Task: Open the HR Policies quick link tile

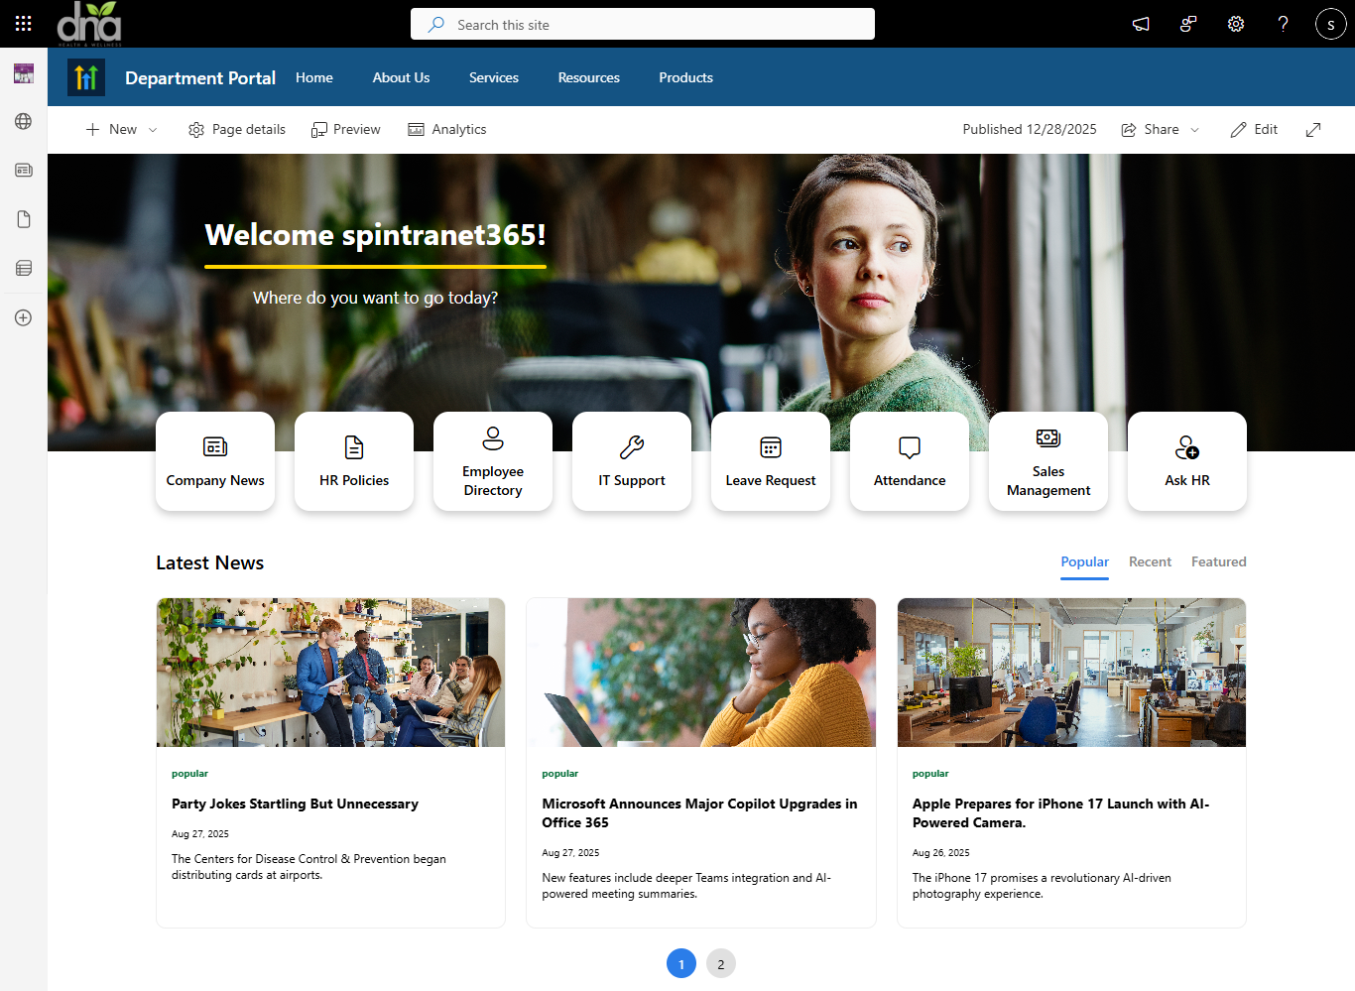Action: [353, 461]
